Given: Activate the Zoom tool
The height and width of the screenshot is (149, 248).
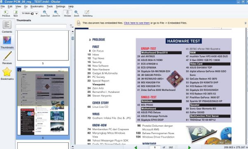Looking at the screenshot, I should [x=76, y=14].
